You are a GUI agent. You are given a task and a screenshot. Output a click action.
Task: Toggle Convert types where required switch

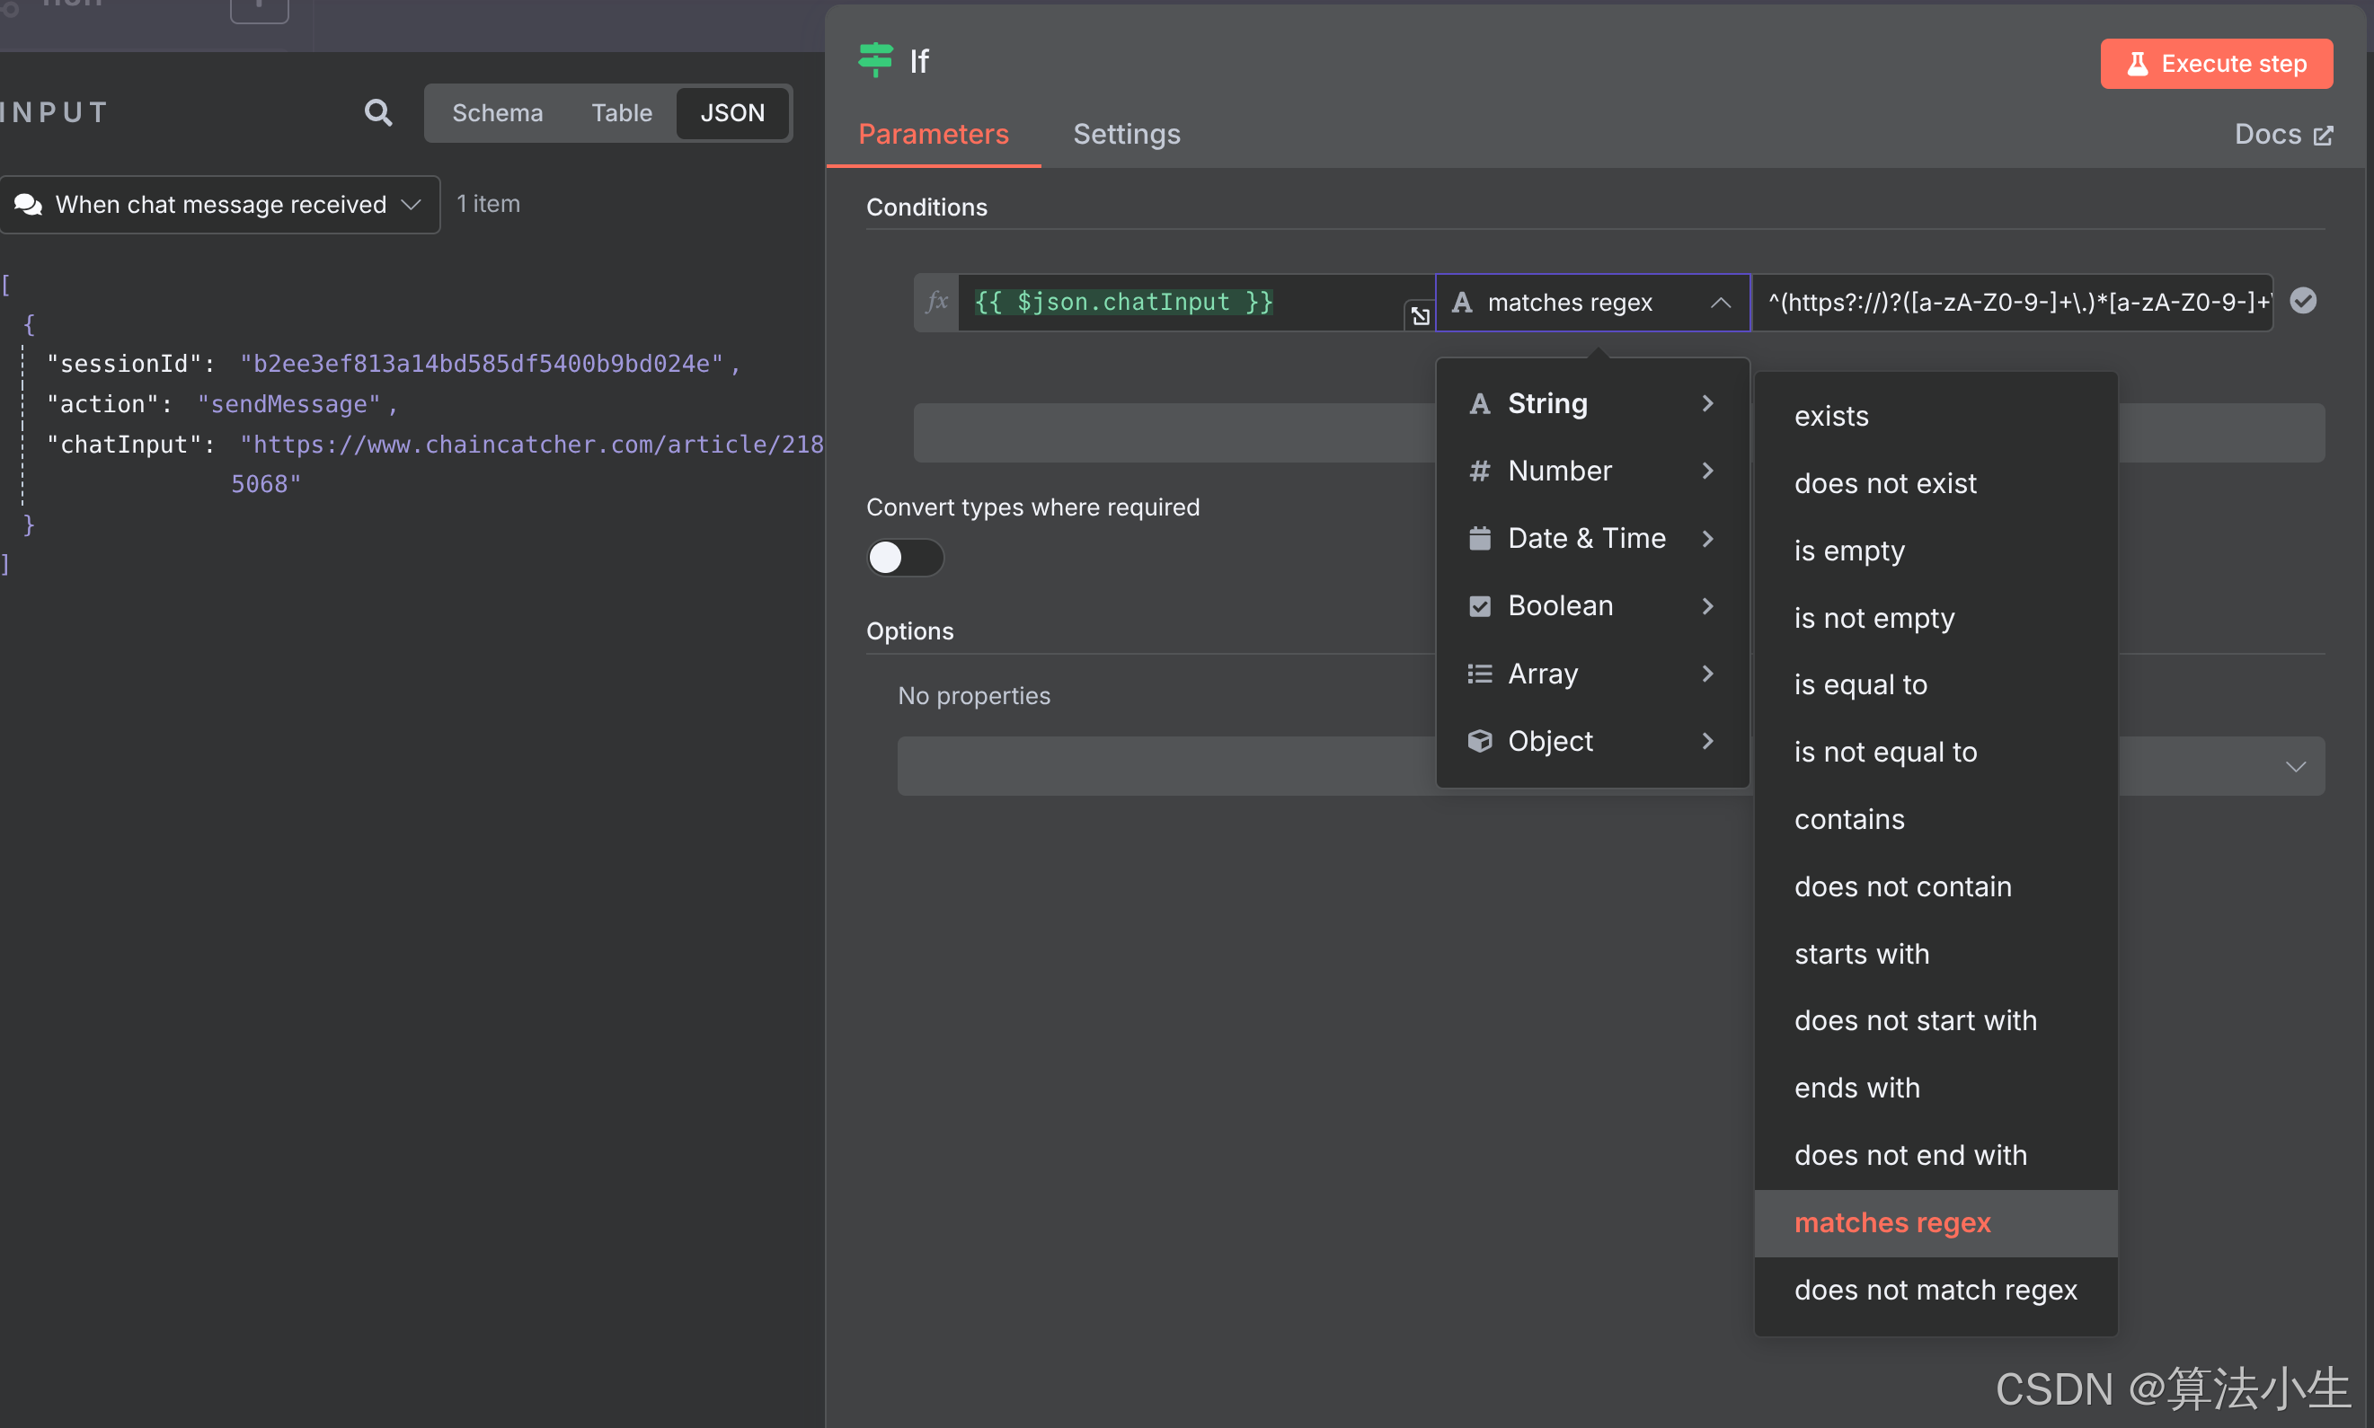905,557
